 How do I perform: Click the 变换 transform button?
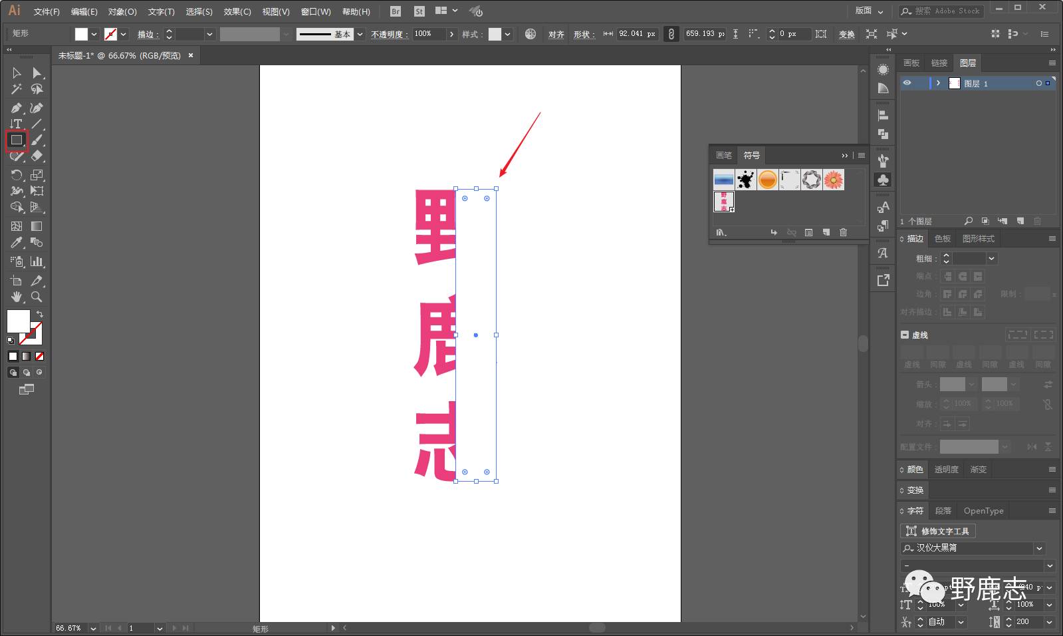point(846,34)
